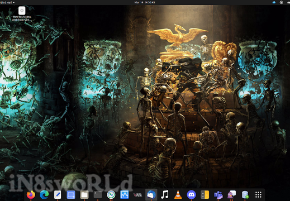Click the circular indicator in top bar

[281, 2]
